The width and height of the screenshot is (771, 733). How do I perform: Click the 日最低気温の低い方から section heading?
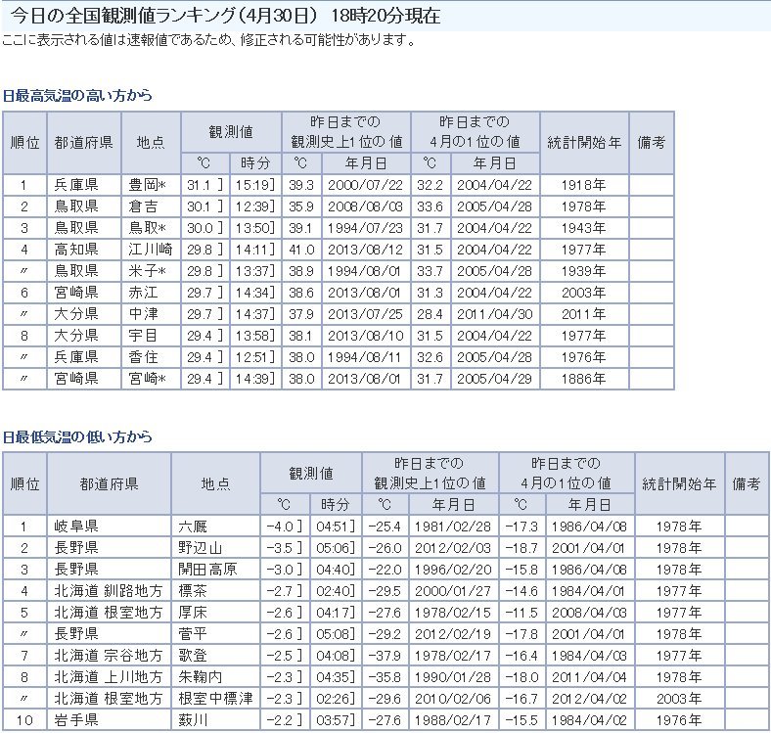[77, 436]
